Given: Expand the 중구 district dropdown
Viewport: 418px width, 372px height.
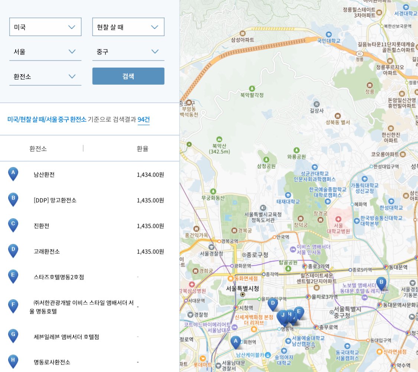Looking at the screenshot, I should [128, 52].
